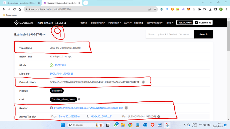Open the browser extensions puzzle icon
230x129 pixels.
[x=199, y=9]
